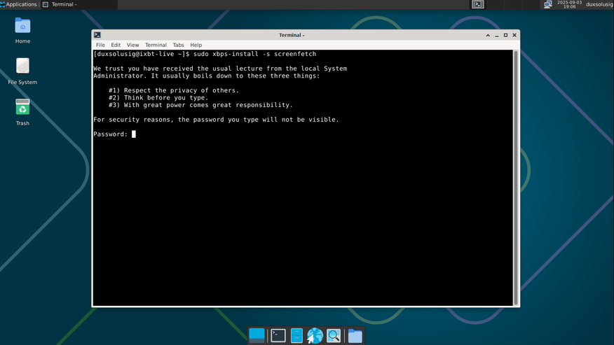The width and height of the screenshot is (614, 345).
Task: Click the terminal window menu icon in title bar
Action: pyautogui.click(x=97, y=35)
